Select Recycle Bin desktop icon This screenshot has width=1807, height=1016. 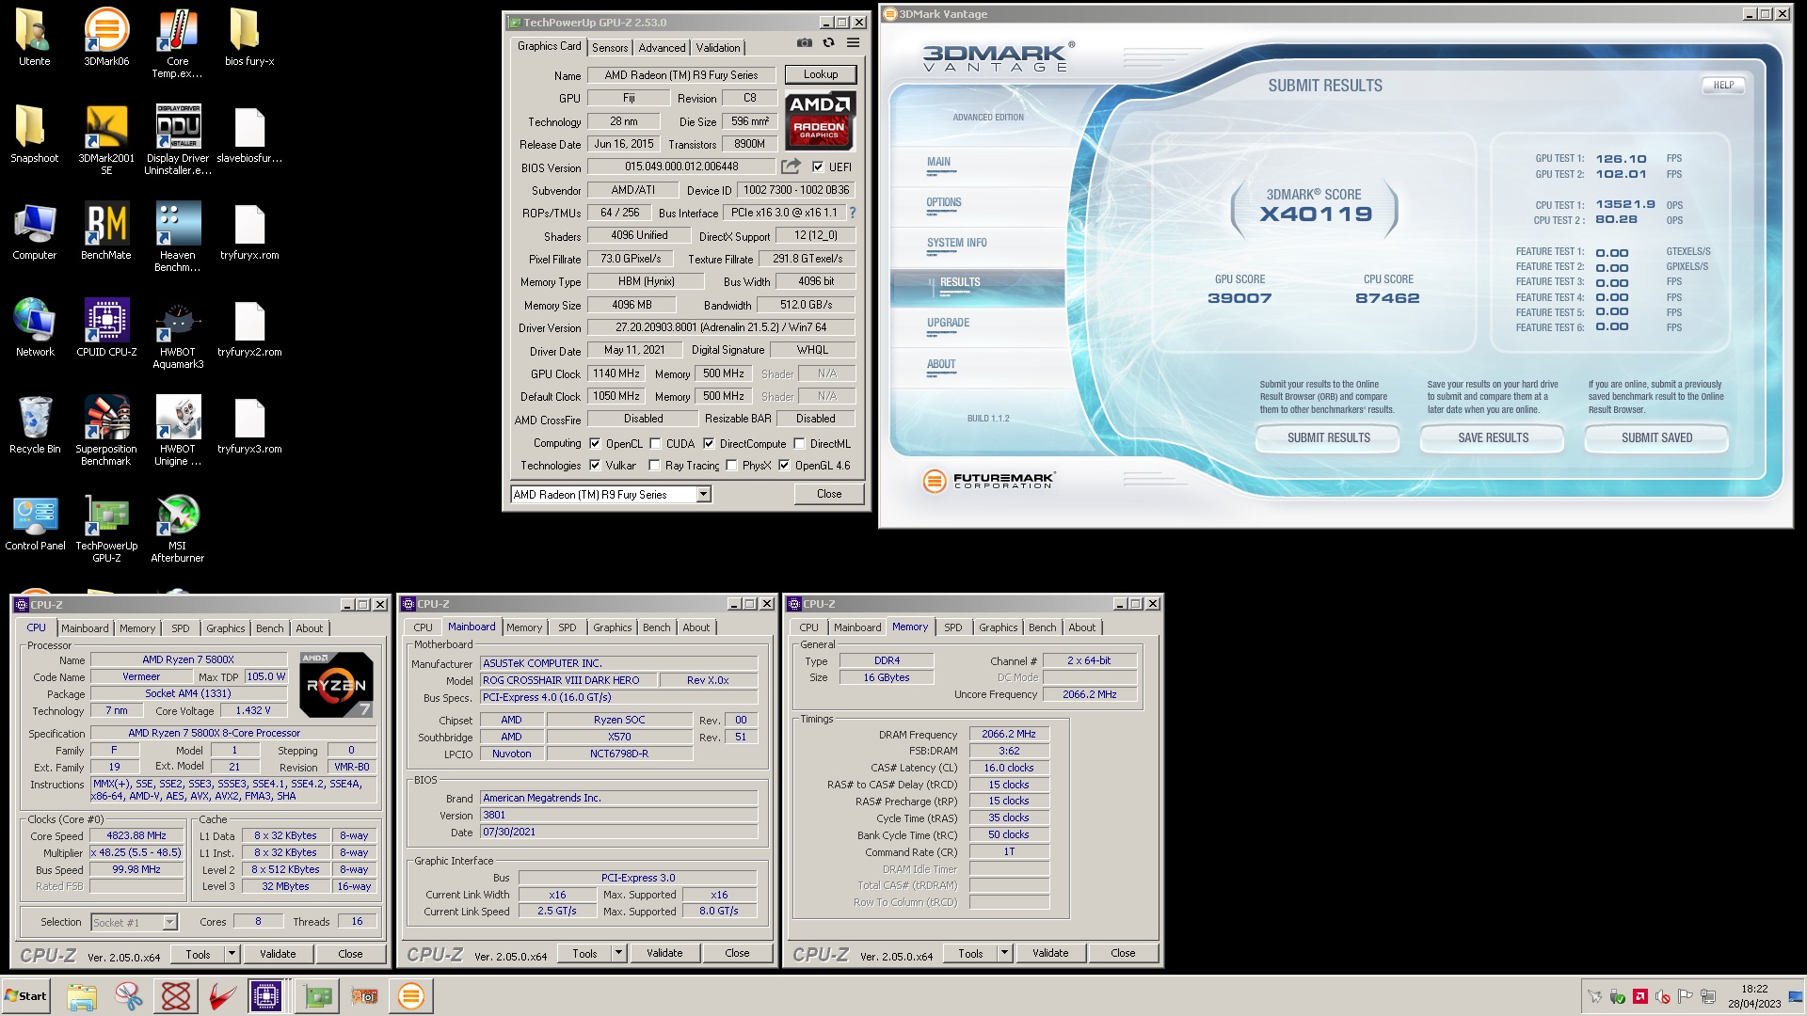coord(35,425)
